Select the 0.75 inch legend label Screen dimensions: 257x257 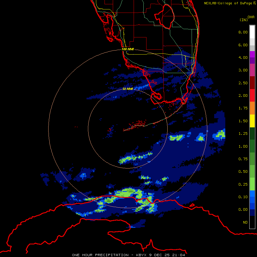(243, 159)
